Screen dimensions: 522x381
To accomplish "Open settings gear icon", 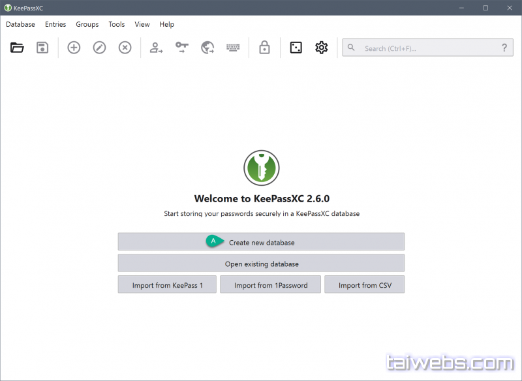I will click(321, 48).
